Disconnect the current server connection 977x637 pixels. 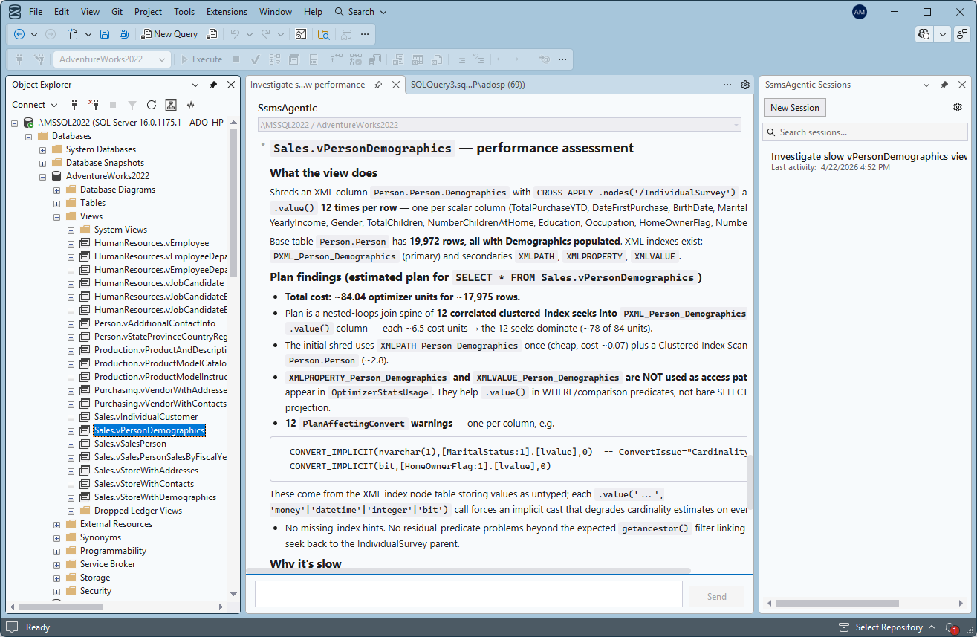[x=92, y=105]
